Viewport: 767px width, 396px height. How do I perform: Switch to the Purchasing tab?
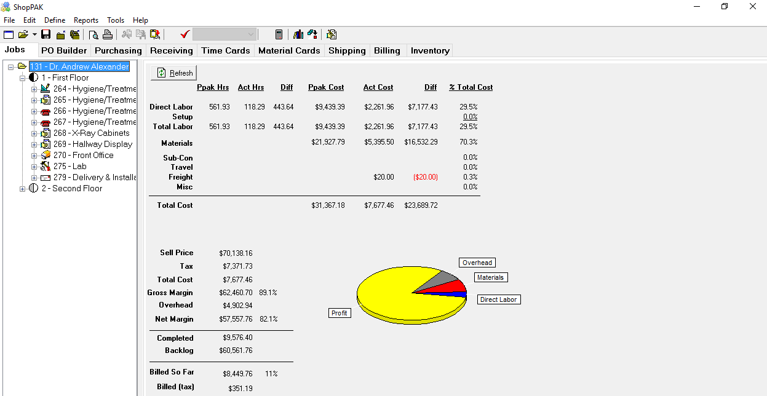118,50
